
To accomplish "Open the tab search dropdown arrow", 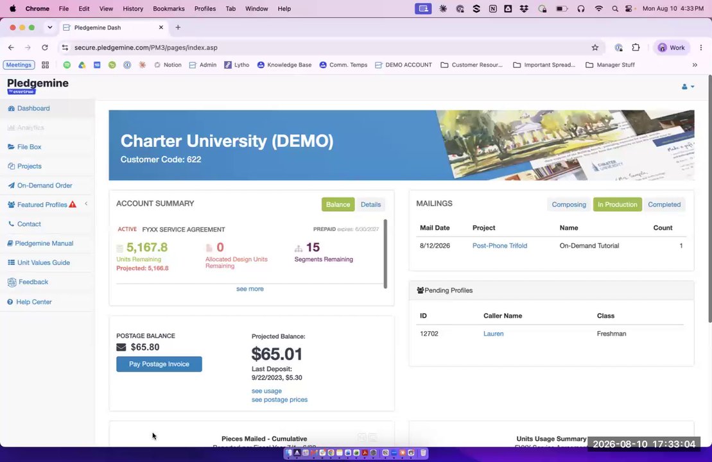I will 49,28.
